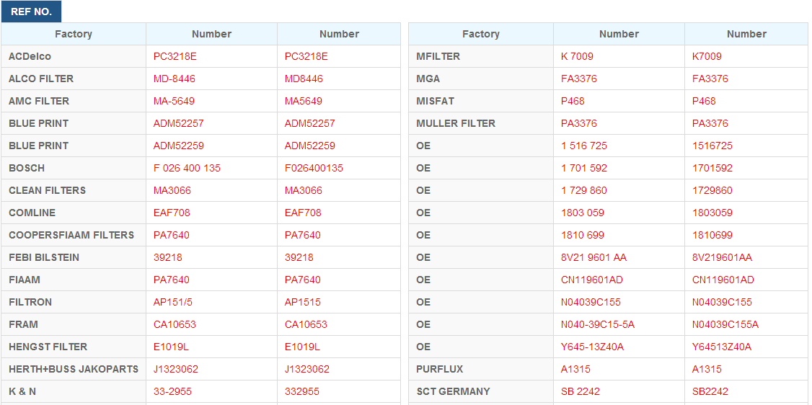Click ALCO FILTER number MD-8446
This screenshot has width=812, height=405.
pyautogui.click(x=175, y=79)
